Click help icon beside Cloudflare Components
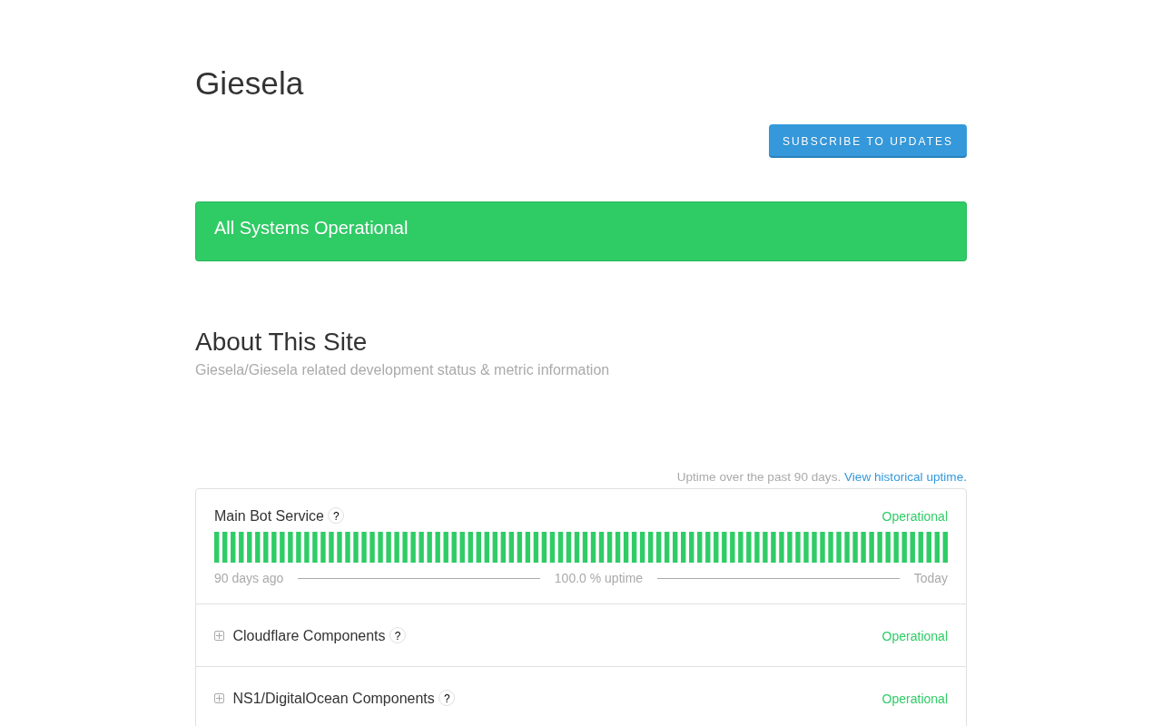 pos(398,635)
